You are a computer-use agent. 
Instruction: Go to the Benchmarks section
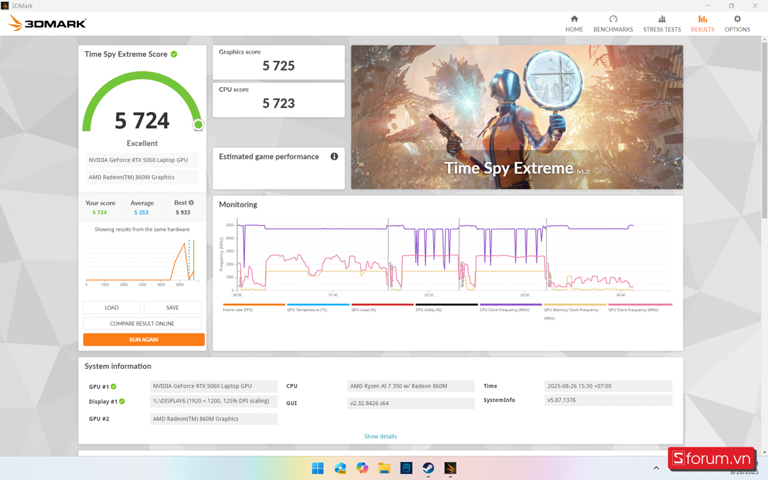(613, 24)
